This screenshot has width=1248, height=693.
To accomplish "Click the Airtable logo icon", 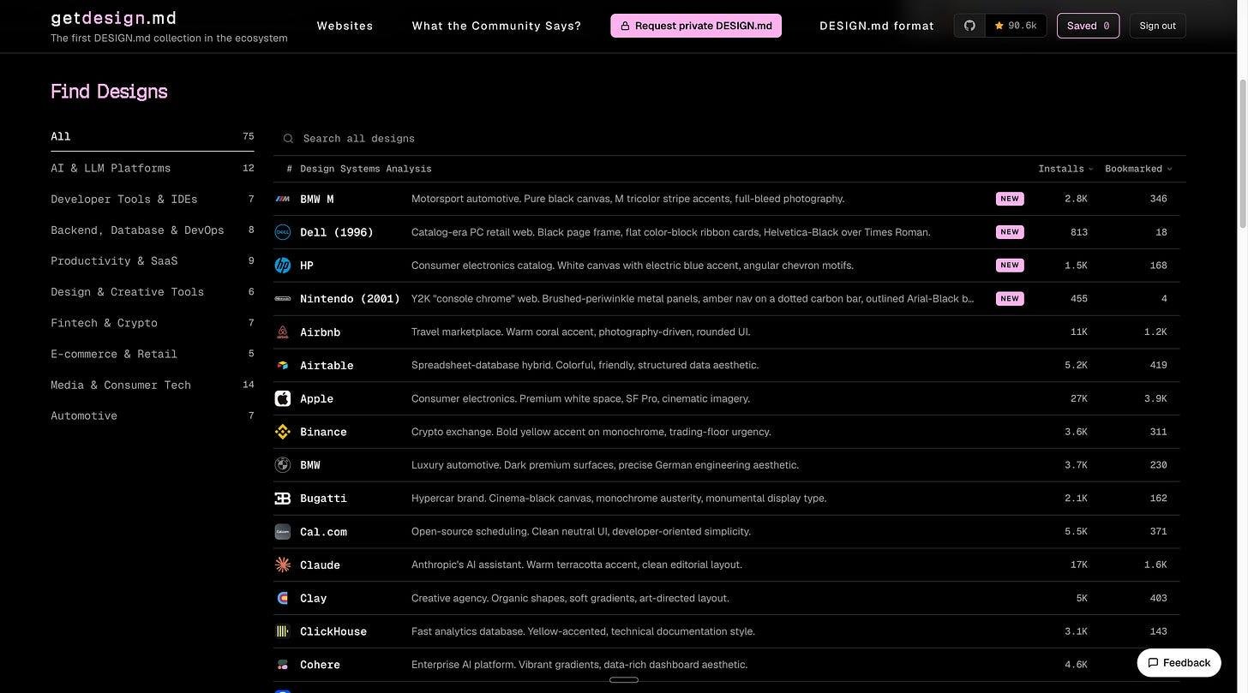I will (x=282, y=366).
